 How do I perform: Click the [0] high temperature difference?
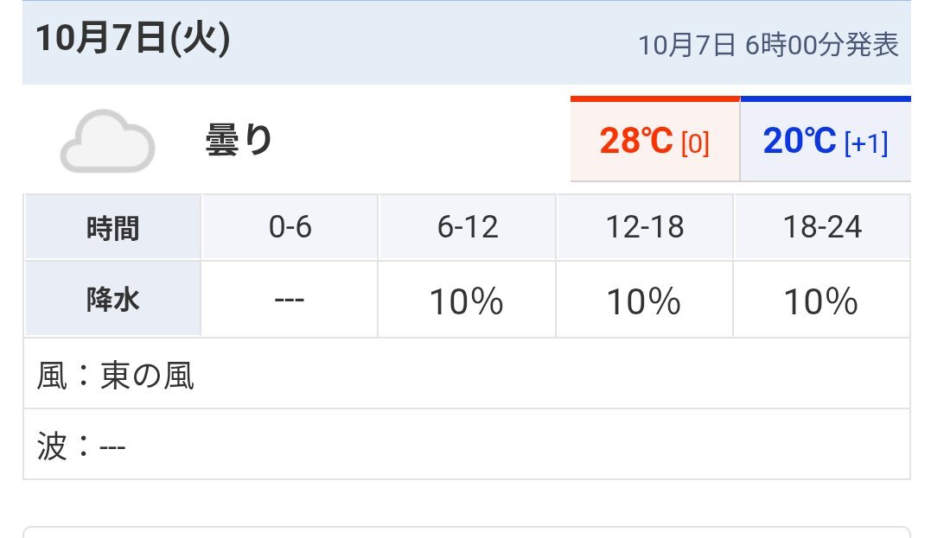[x=695, y=143]
